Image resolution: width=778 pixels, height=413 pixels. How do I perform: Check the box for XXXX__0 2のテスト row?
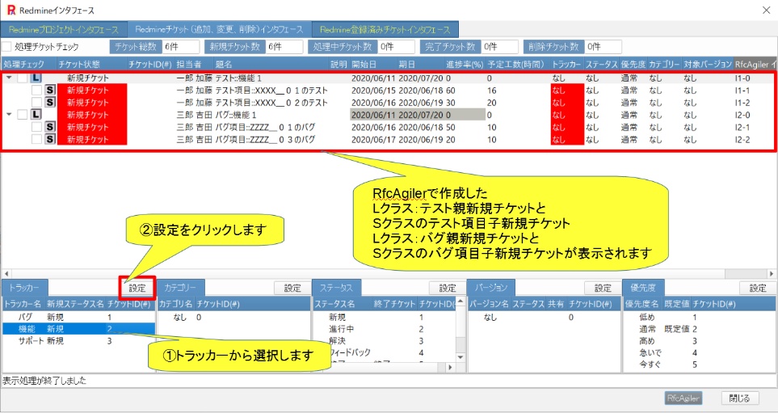click(36, 103)
